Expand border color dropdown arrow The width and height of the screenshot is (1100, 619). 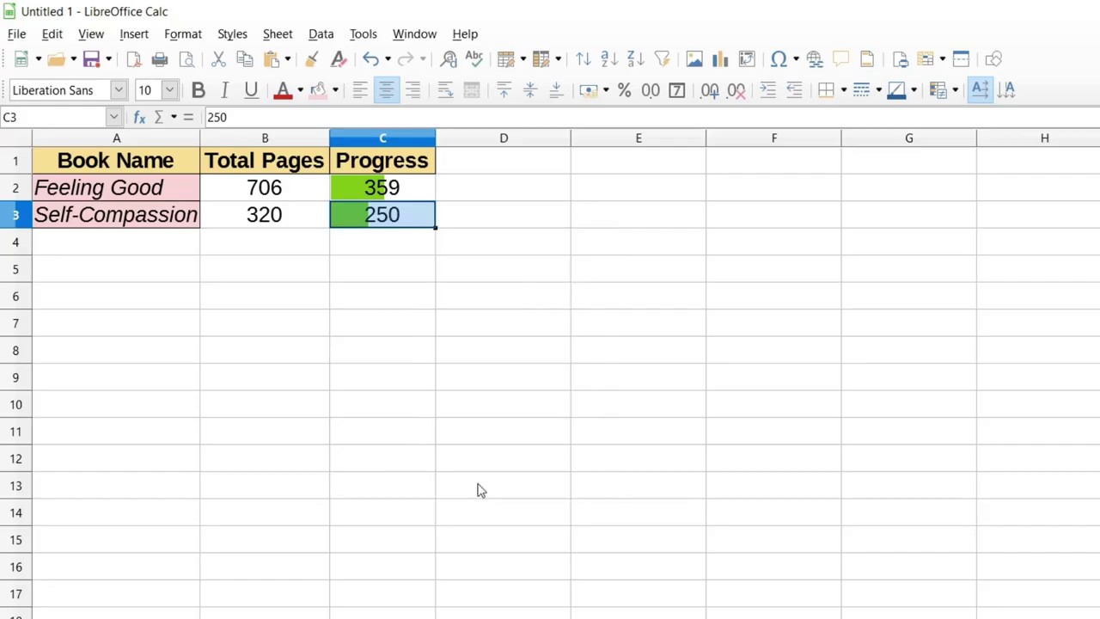[914, 90]
